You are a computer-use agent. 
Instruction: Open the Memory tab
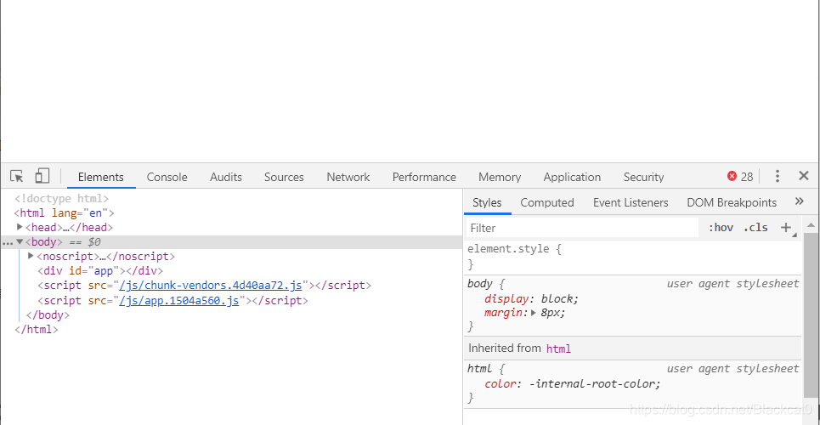(x=500, y=177)
